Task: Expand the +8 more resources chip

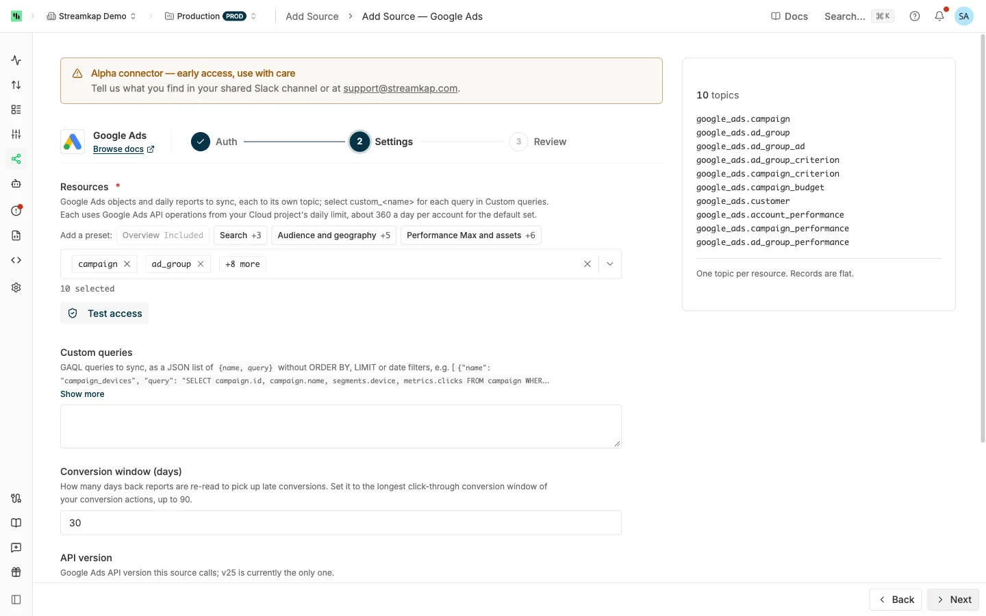Action: coord(242,264)
